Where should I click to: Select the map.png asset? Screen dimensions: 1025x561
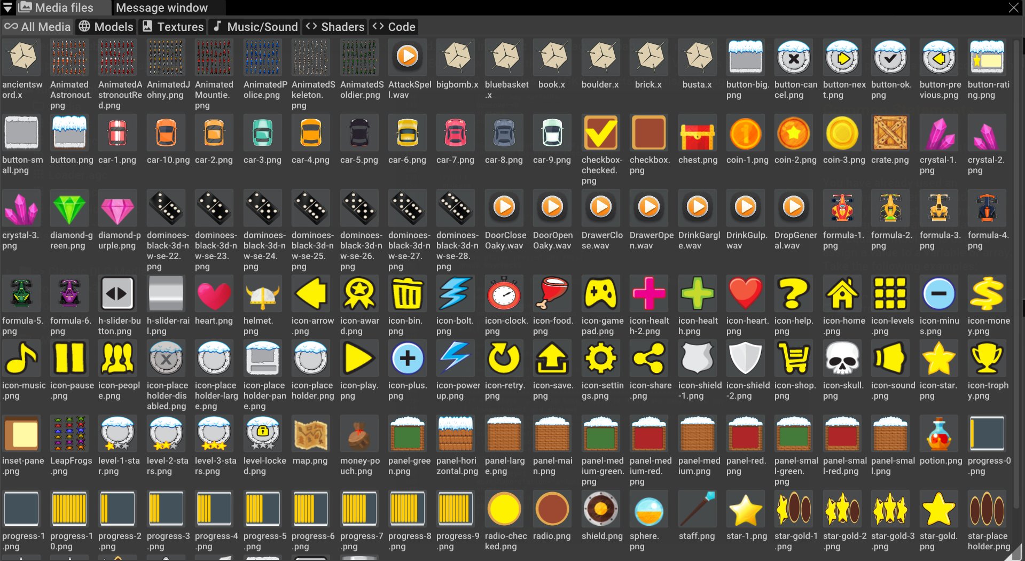click(x=311, y=433)
